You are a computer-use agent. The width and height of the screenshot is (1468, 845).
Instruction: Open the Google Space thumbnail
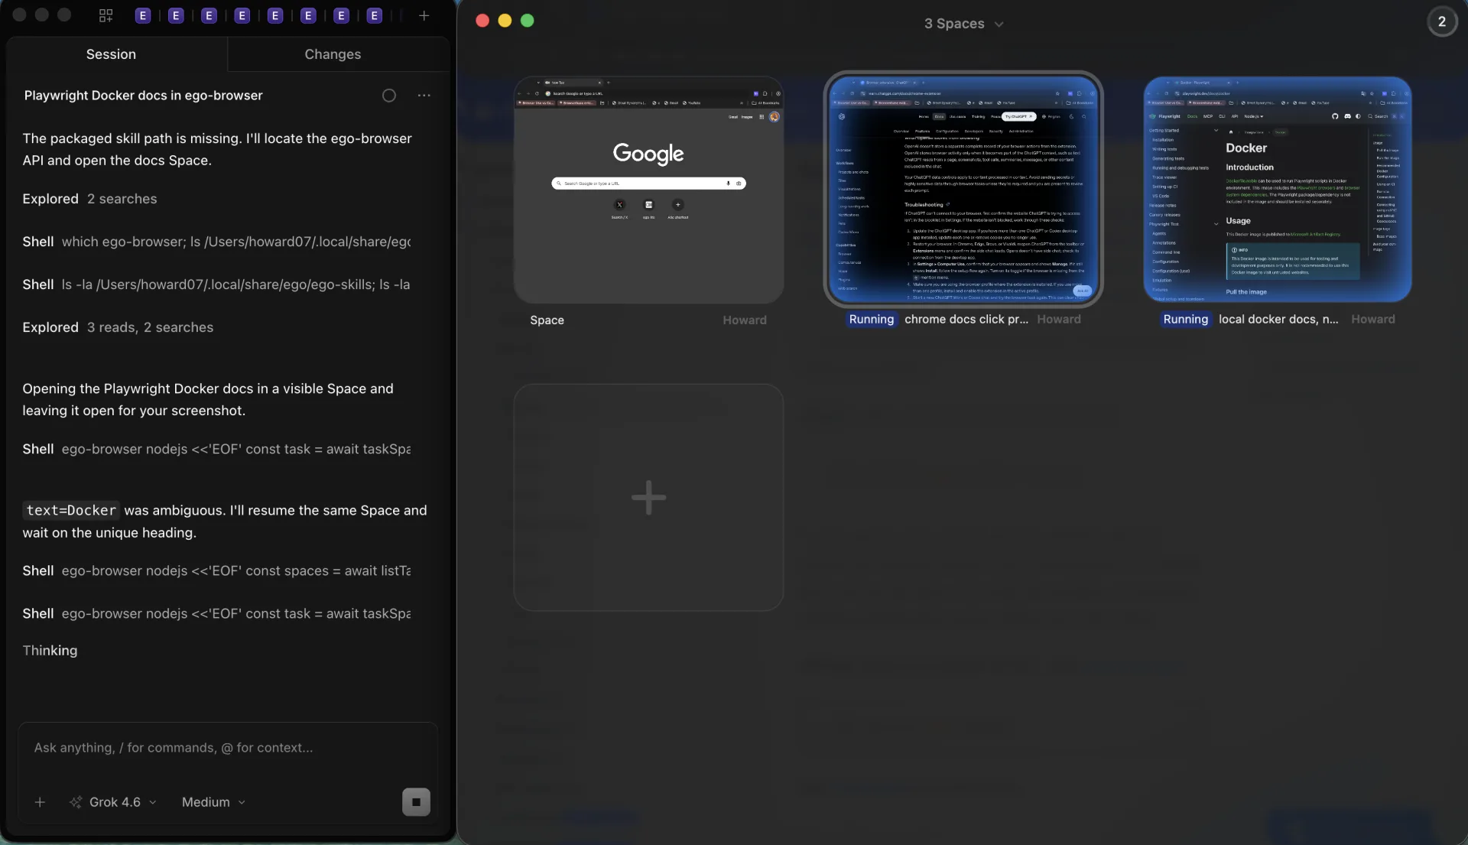pyautogui.click(x=648, y=190)
